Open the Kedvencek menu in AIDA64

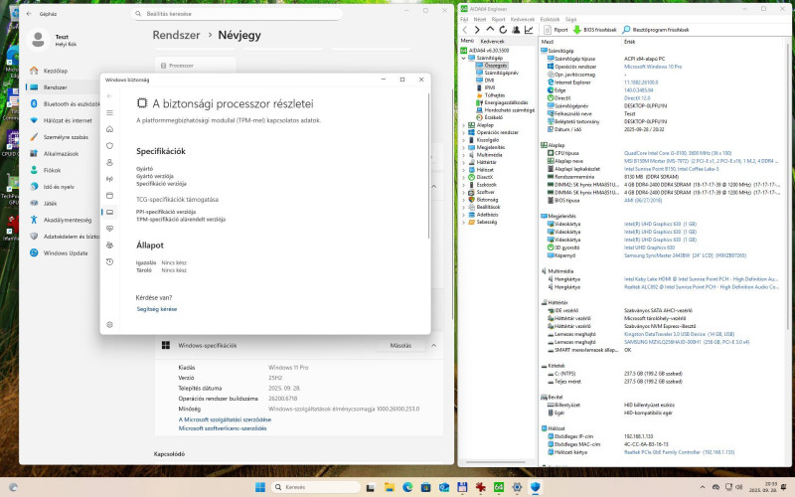[523, 19]
